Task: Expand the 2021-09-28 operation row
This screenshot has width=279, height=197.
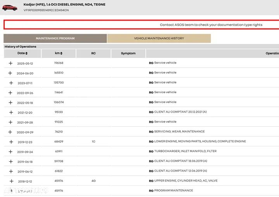Action: tap(10, 122)
